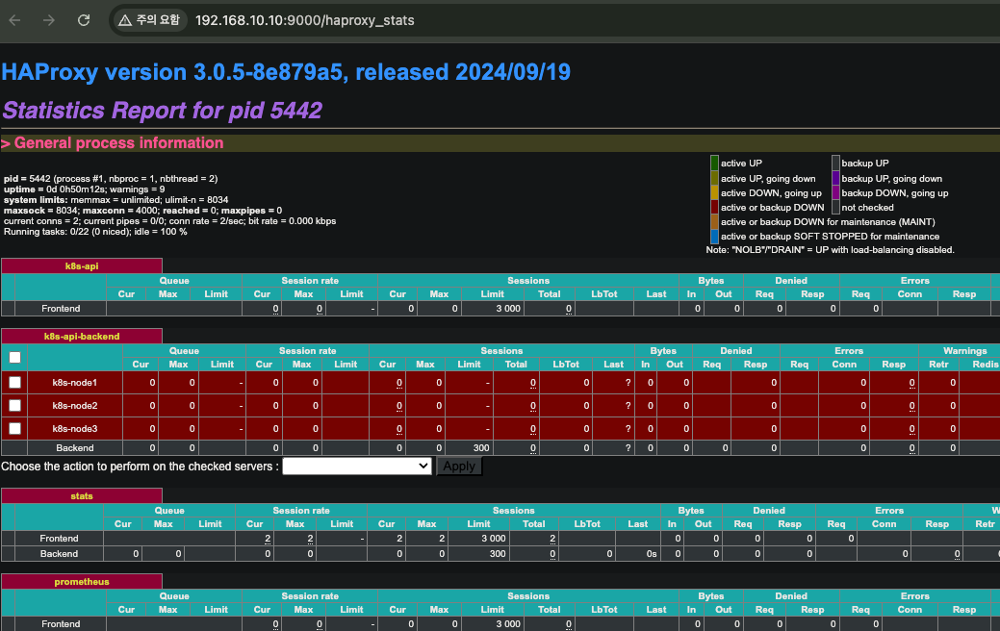1000x631 pixels.
Task: Click session rate Cur value 2 in stats Frontend
Action: point(268,539)
